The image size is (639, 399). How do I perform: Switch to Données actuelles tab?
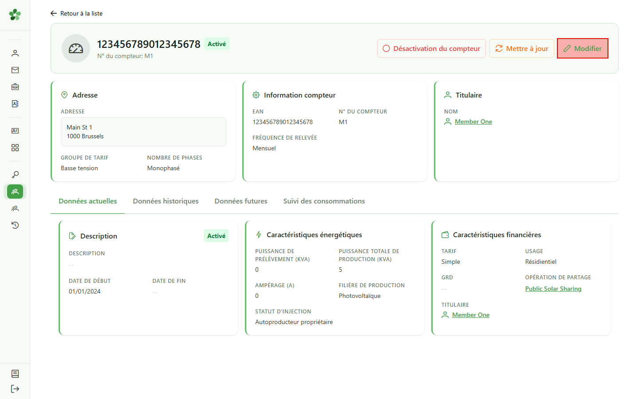point(88,201)
